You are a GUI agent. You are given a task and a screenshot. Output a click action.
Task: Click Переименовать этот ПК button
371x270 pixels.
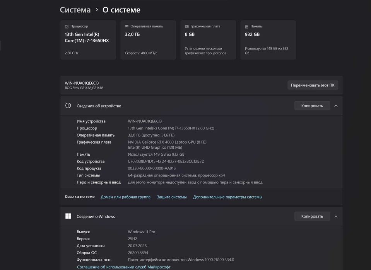313,85
